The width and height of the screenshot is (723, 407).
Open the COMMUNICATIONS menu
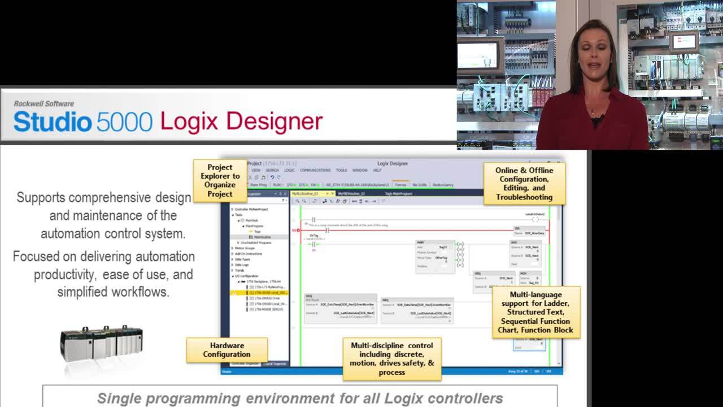pos(315,170)
